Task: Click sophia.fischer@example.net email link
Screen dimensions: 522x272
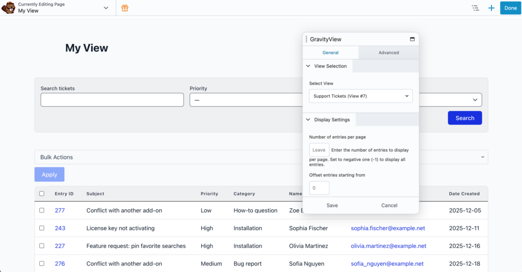Action: pos(388,228)
